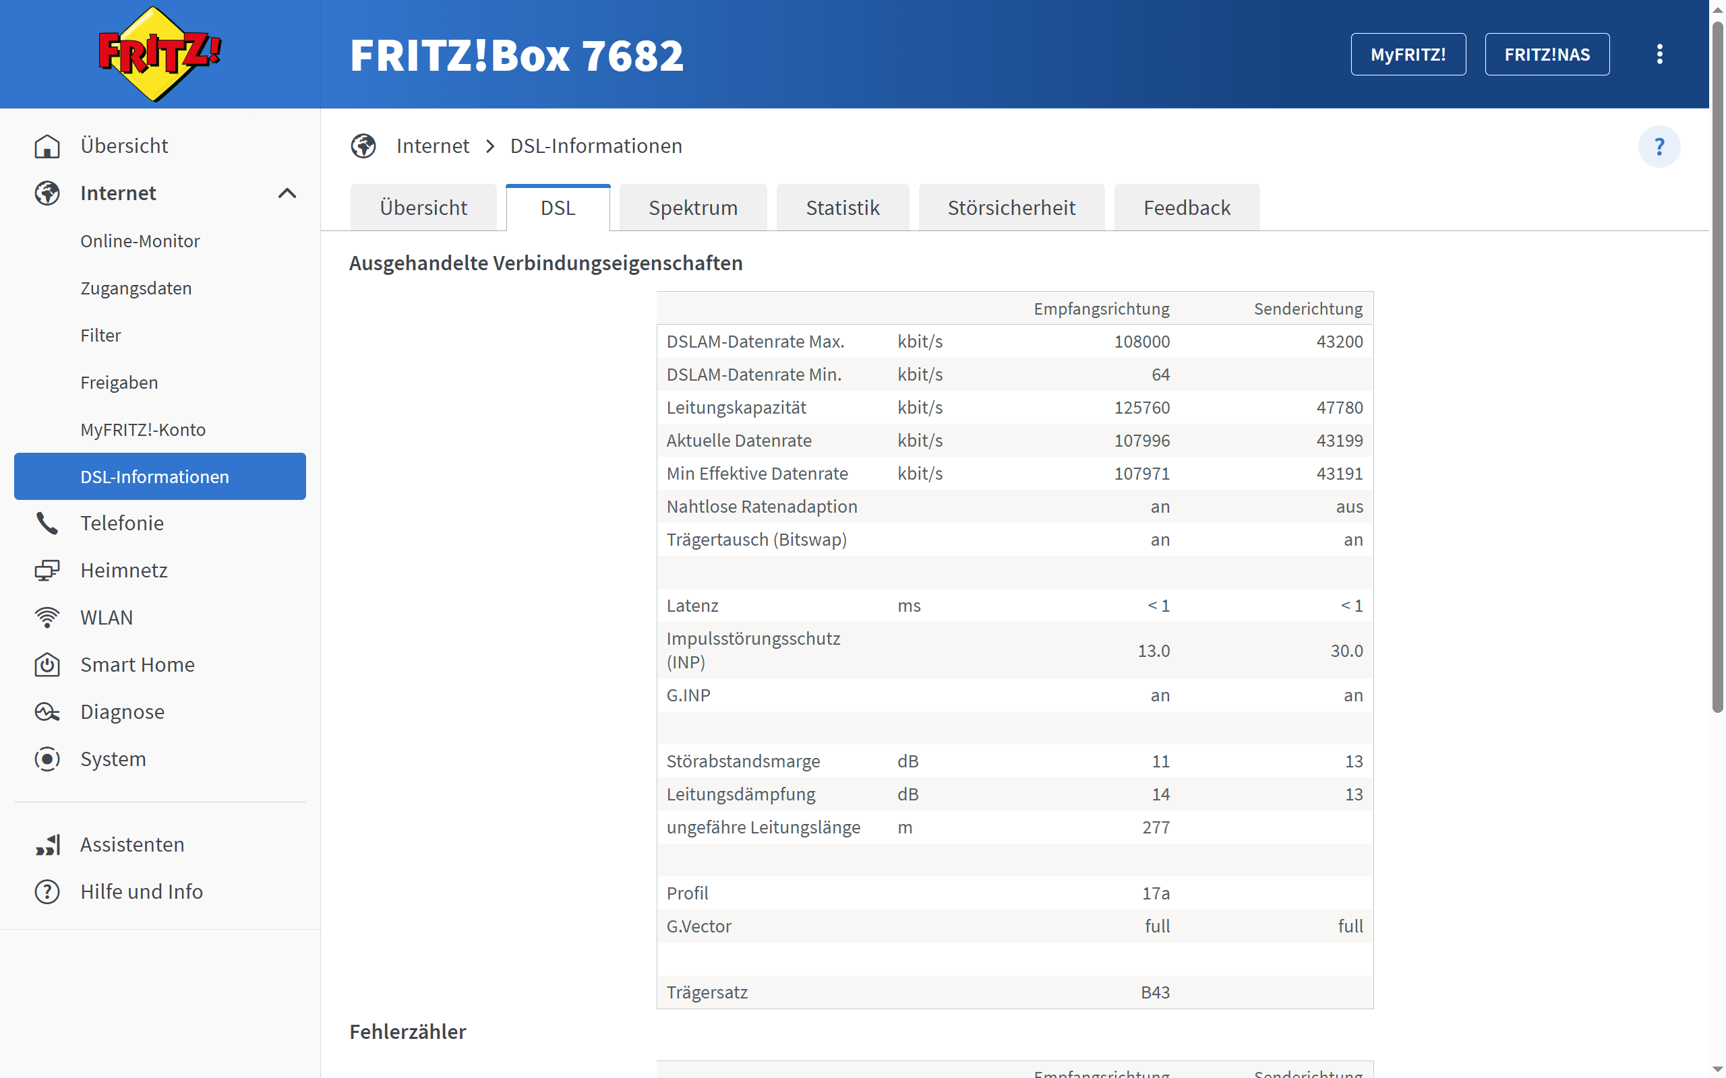Switch to the Spektrum tab
1726x1078 pixels.
click(692, 208)
